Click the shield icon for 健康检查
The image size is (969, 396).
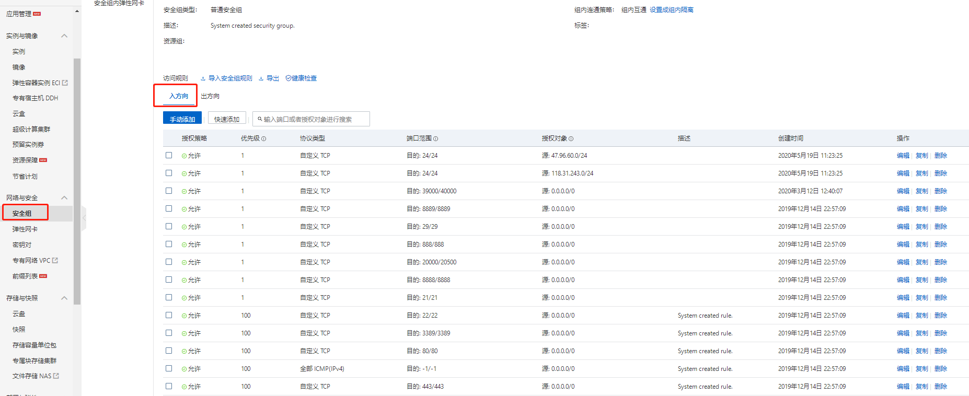289,78
